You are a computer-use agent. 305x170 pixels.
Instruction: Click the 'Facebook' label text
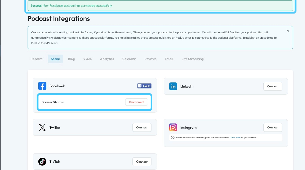[57, 86]
